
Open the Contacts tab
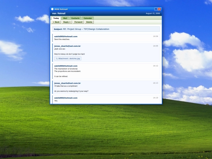pos(75,18)
